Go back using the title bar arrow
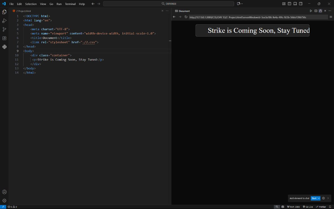Viewport: 334px width, 209px height. click(93, 4)
